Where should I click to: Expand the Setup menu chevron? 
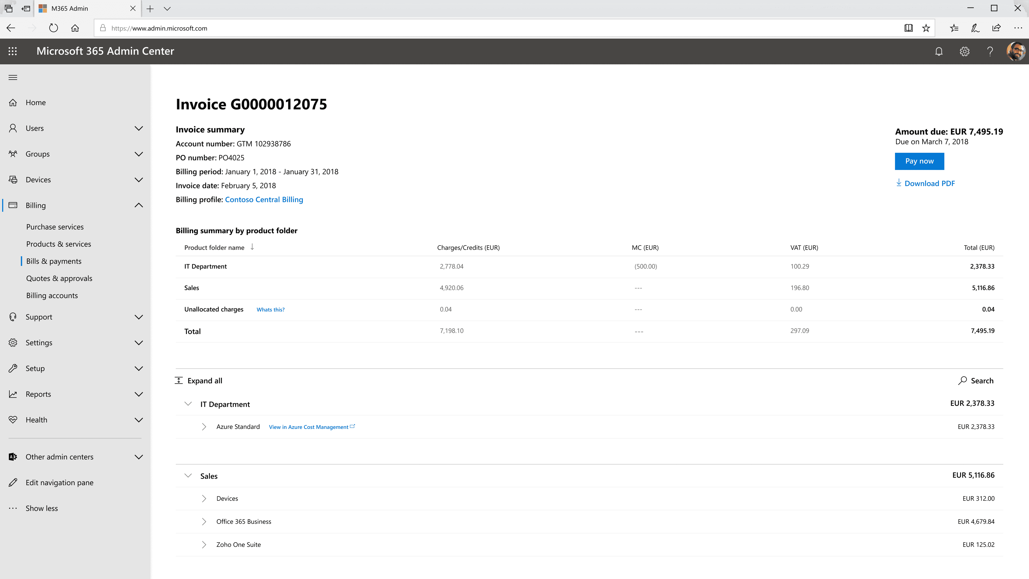tap(139, 368)
